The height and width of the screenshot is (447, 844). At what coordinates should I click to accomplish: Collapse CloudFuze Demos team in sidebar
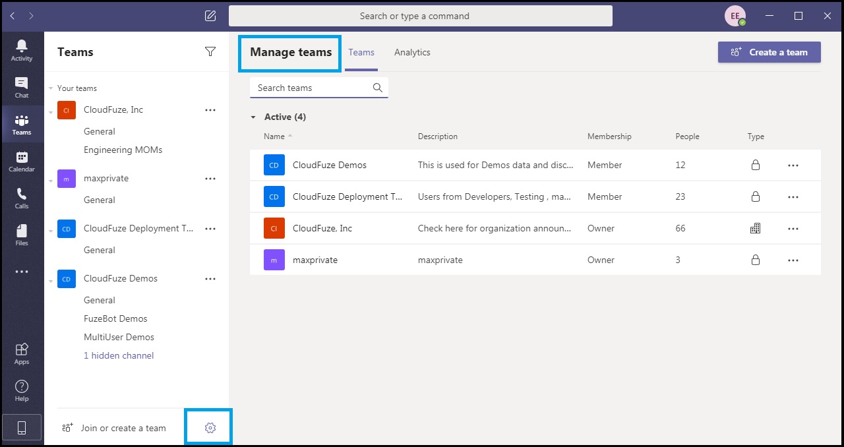pos(51,282)
